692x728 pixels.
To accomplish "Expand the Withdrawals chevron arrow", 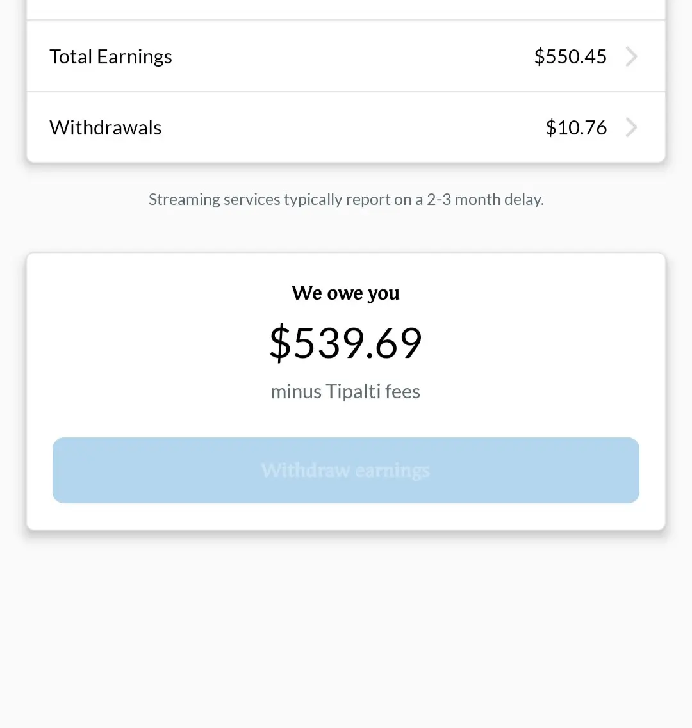I will 631,127.
